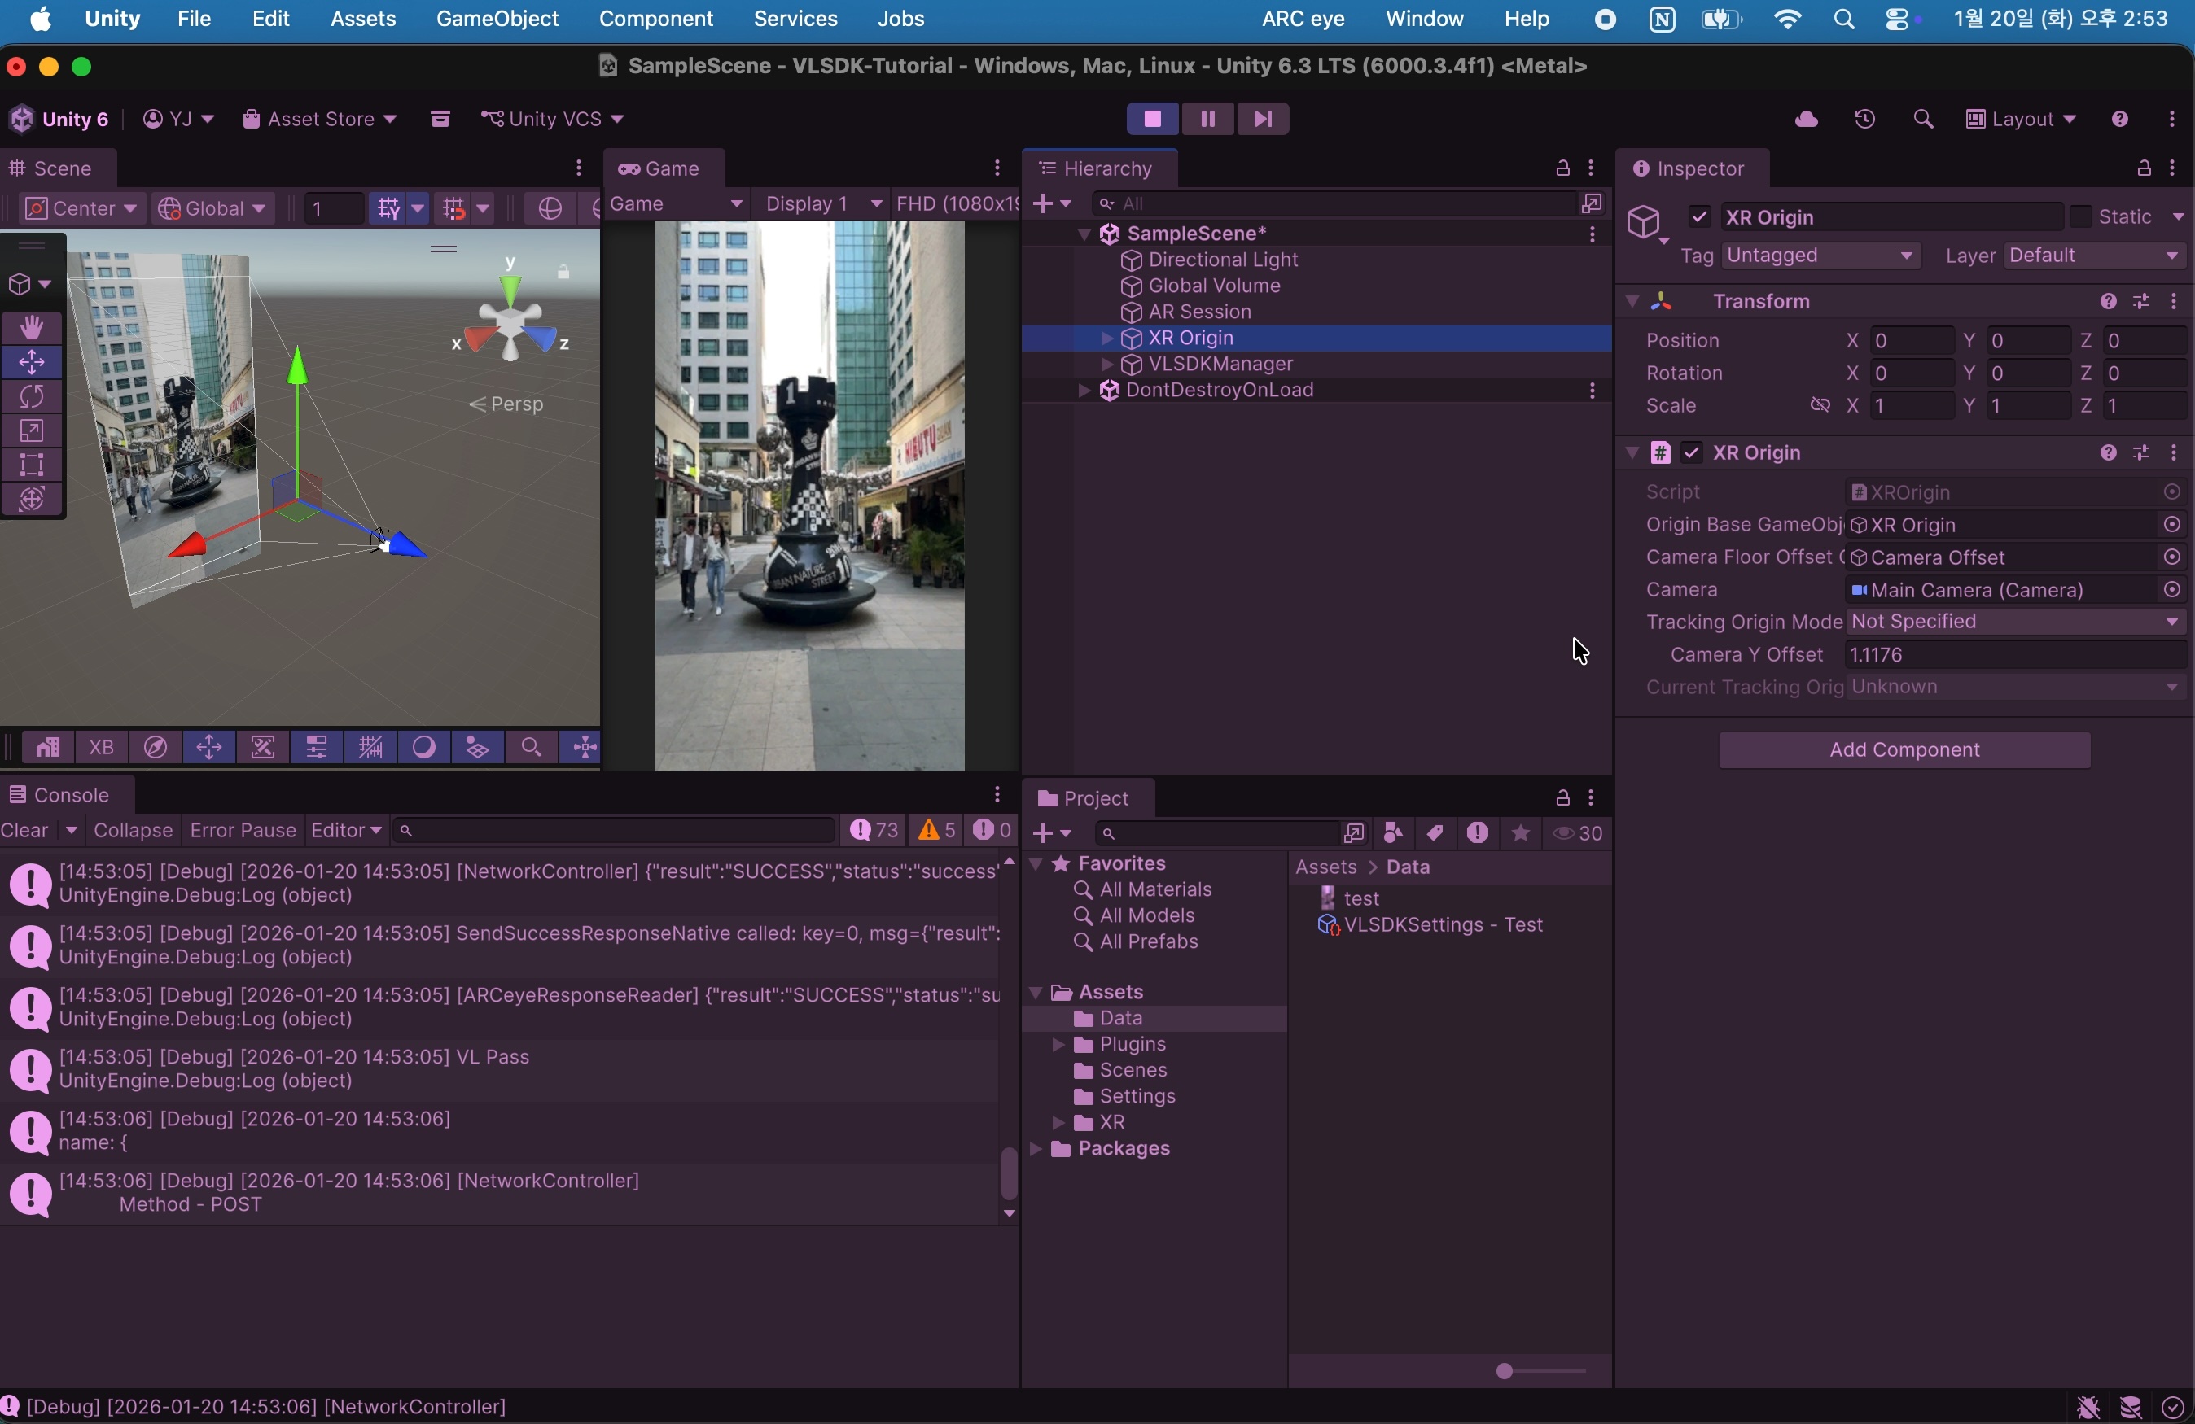Expand VLSDKManager in Hierarchy

coord(1106,365)
